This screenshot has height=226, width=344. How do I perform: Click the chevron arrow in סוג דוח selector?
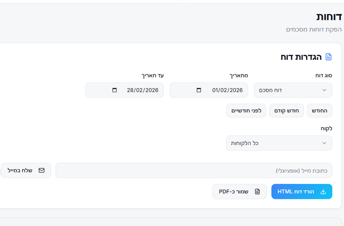324,90
